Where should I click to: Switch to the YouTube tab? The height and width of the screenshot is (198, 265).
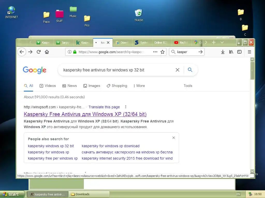181,43
